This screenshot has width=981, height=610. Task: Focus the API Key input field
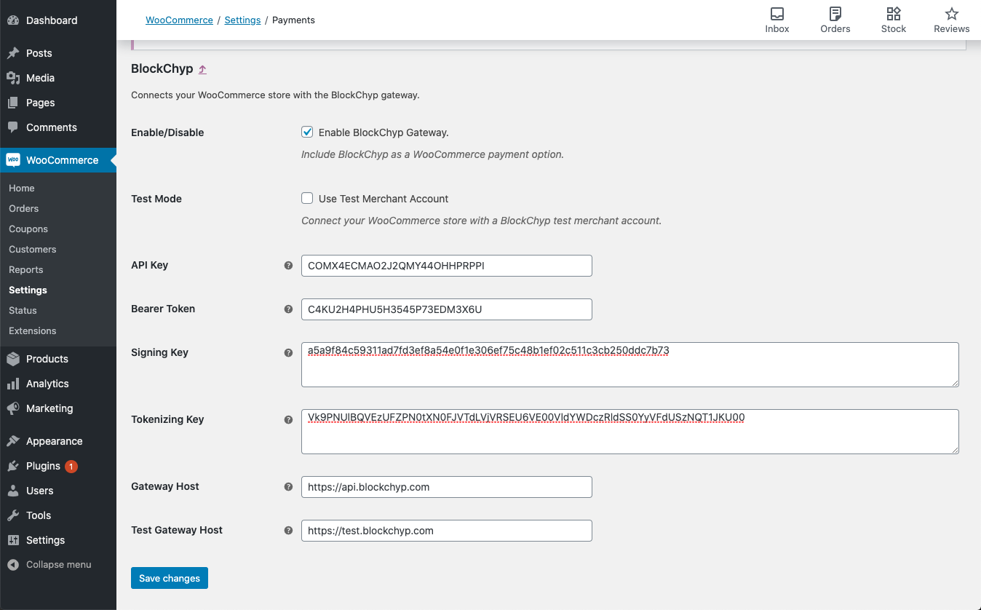447,266
